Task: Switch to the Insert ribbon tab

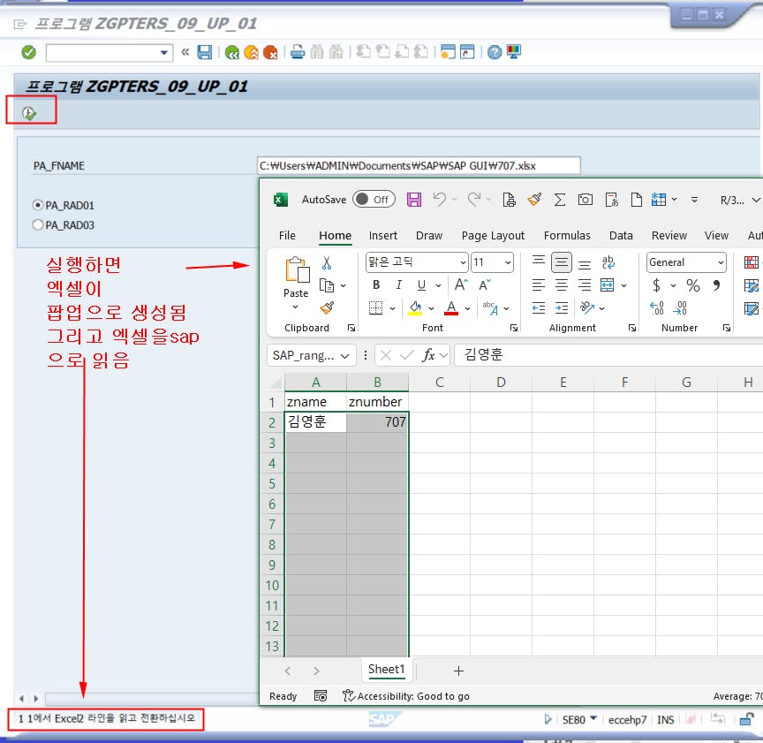Action: (383, 236)
